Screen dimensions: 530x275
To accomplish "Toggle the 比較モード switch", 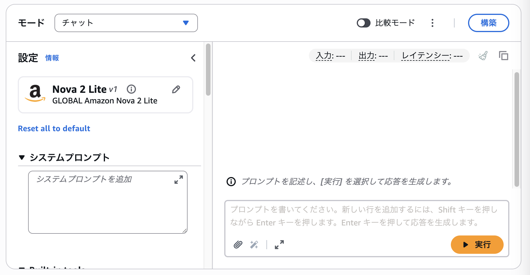I will pos(363,23).
